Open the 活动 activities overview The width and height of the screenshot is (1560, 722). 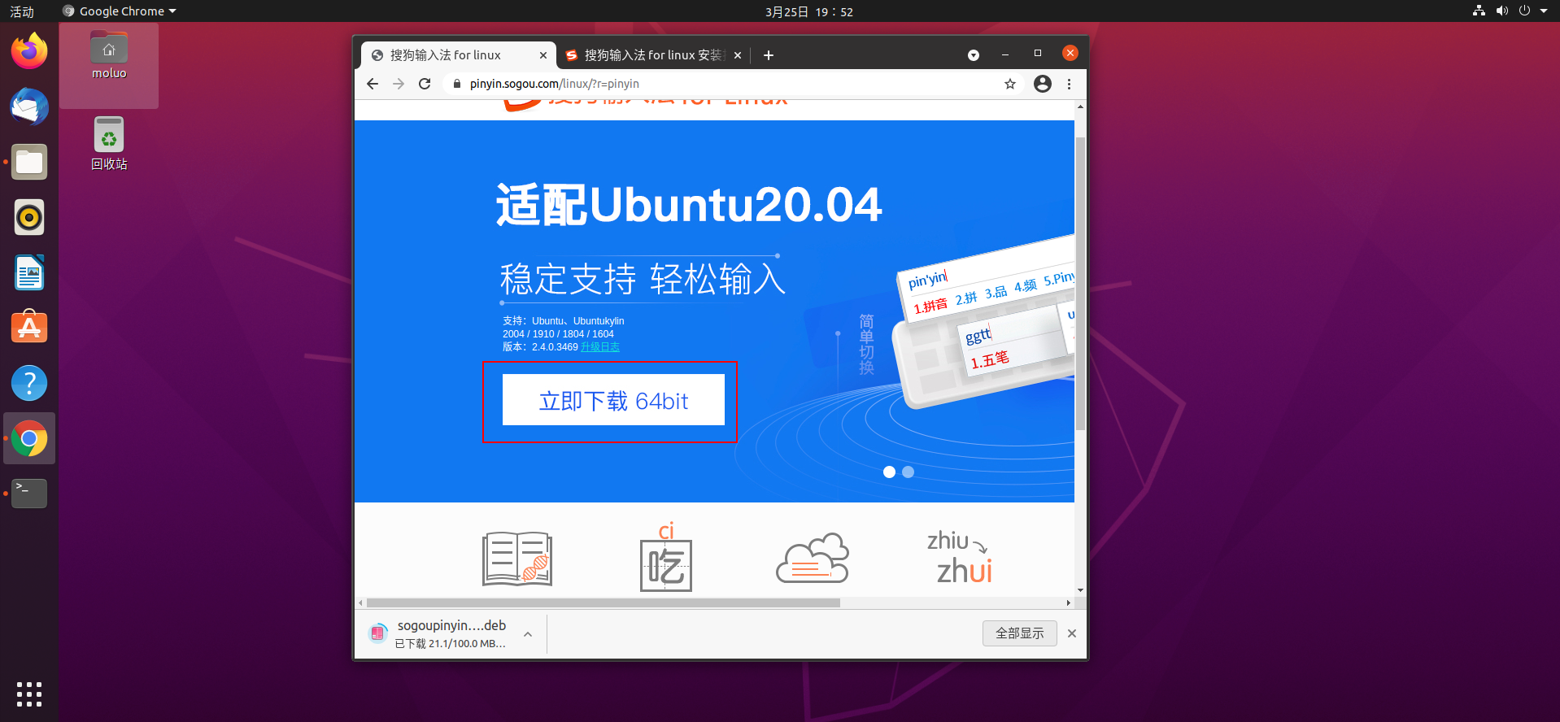pyautogui.click(x=22, y=11)
